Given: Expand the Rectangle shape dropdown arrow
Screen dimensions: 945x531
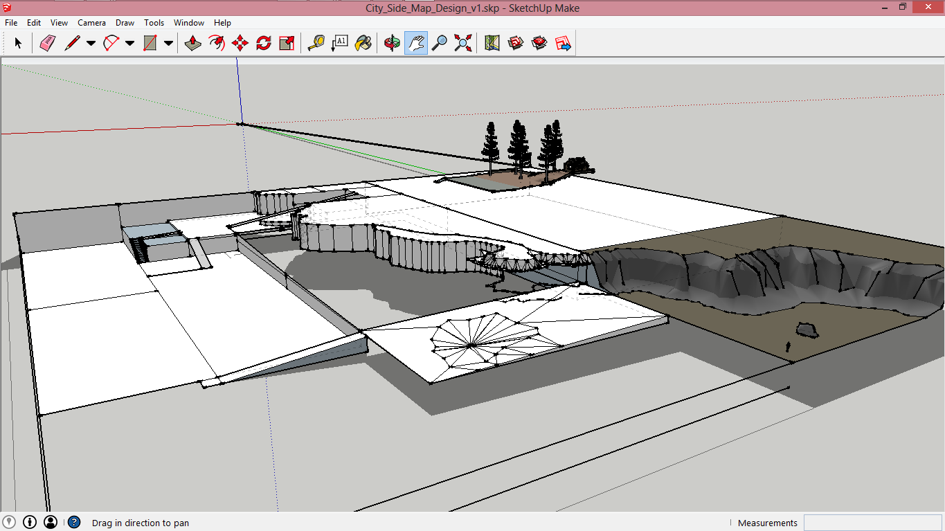Looking at the screenshot, I should click(168, 44).
